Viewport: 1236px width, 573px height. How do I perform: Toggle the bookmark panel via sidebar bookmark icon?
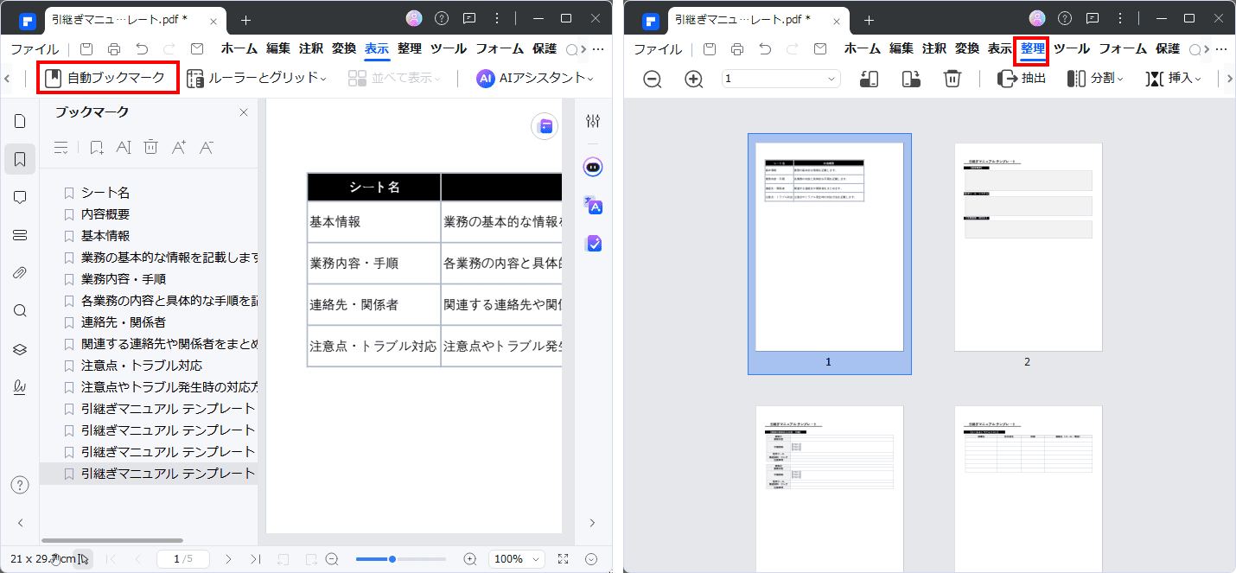(20, 159)
